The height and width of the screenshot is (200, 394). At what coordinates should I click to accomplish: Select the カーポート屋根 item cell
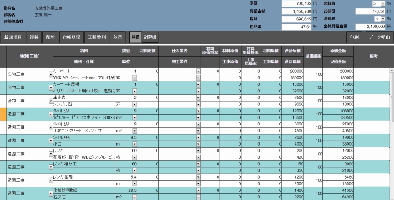coord(84,85)
